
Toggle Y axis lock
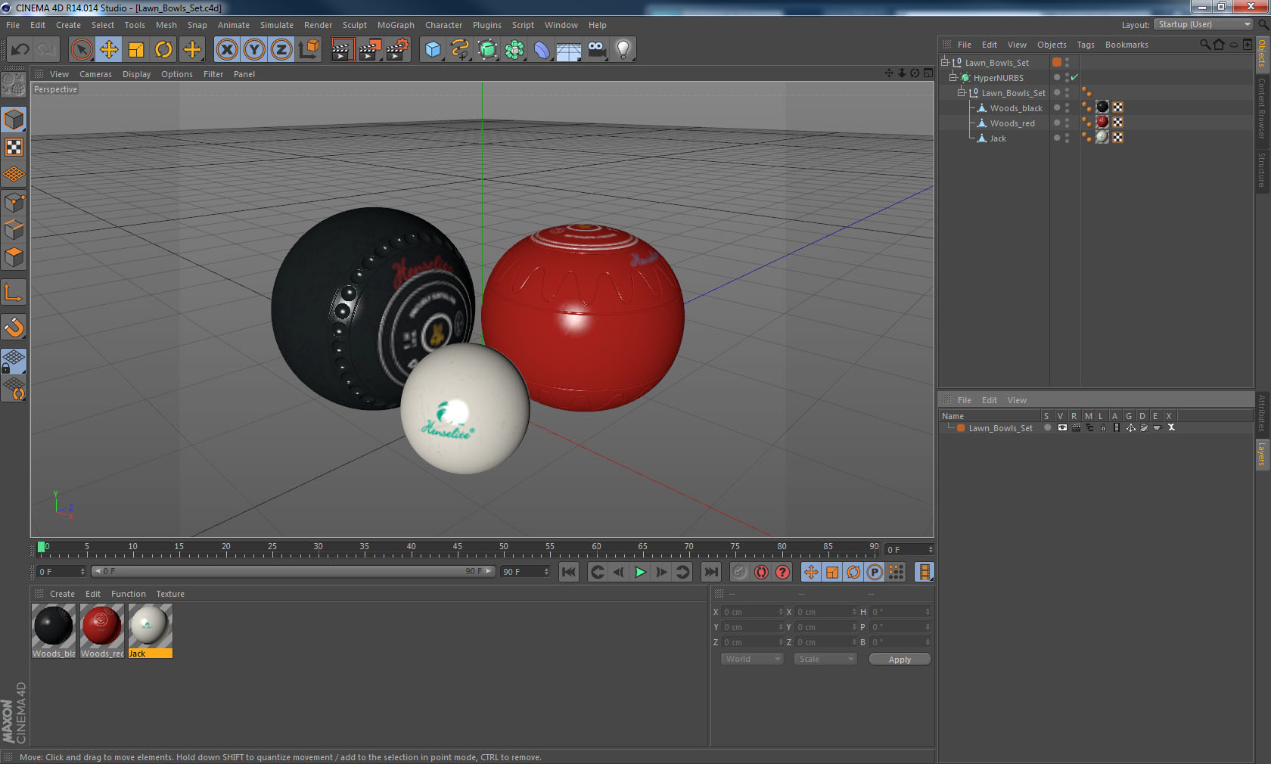(254, 50)
